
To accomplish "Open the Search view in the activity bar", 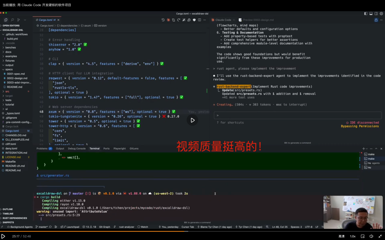I will point(12,20).
